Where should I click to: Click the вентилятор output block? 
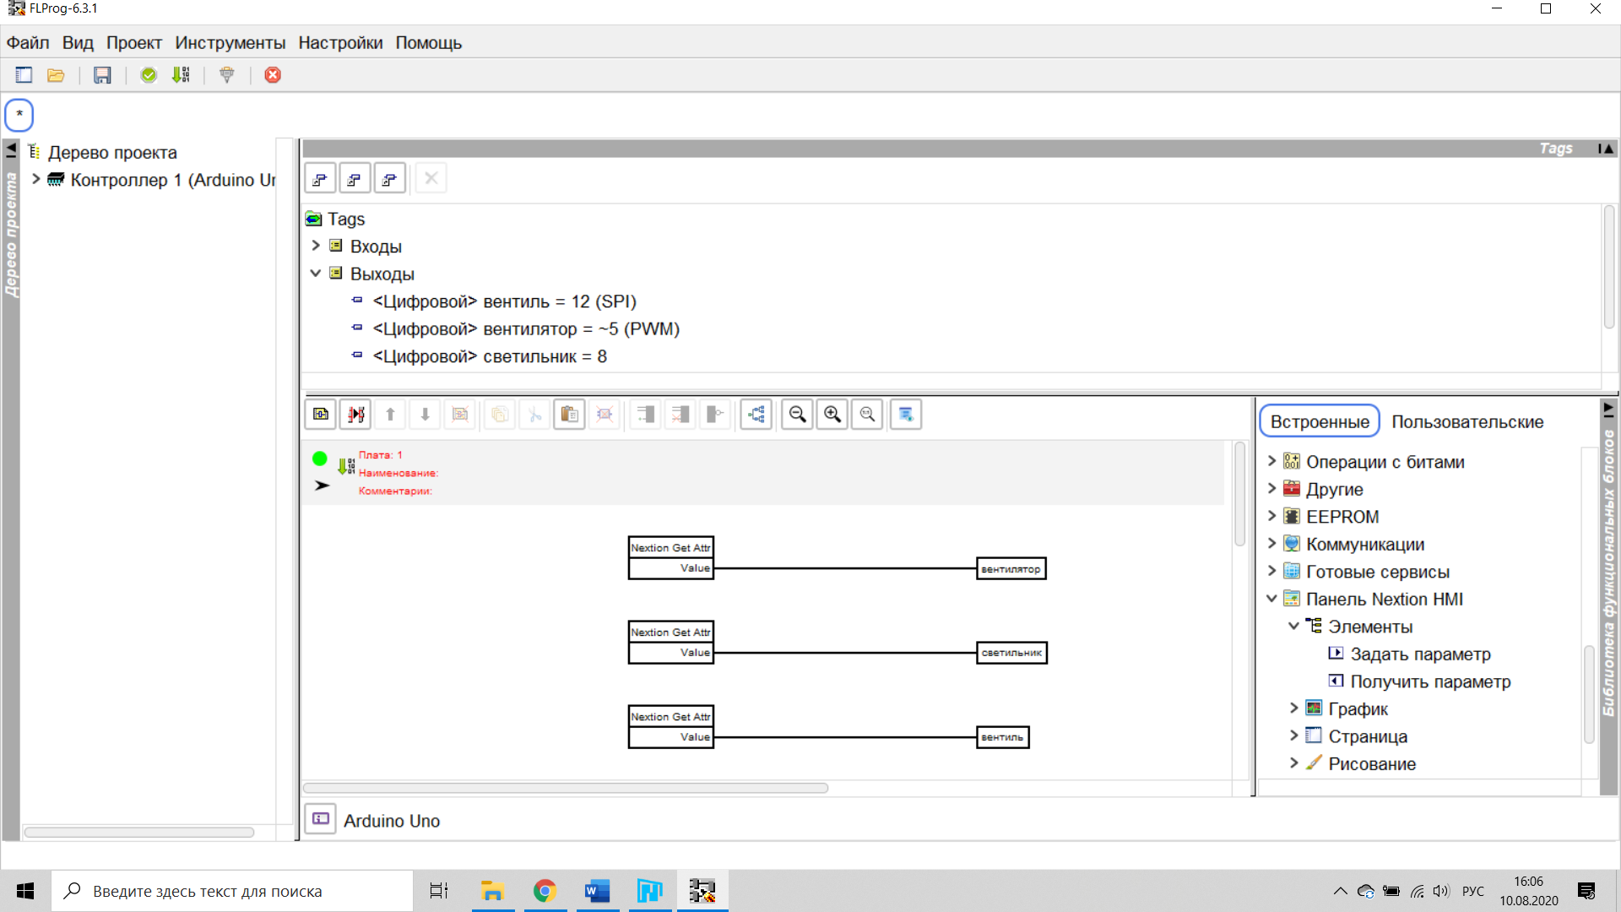(x=1011, y=569)
